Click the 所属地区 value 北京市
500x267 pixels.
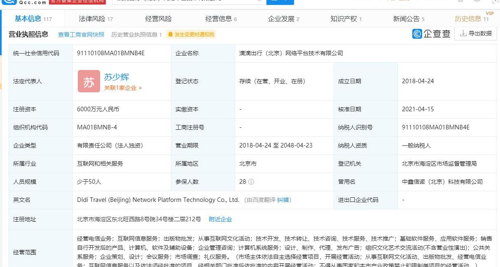coord(248,164)
